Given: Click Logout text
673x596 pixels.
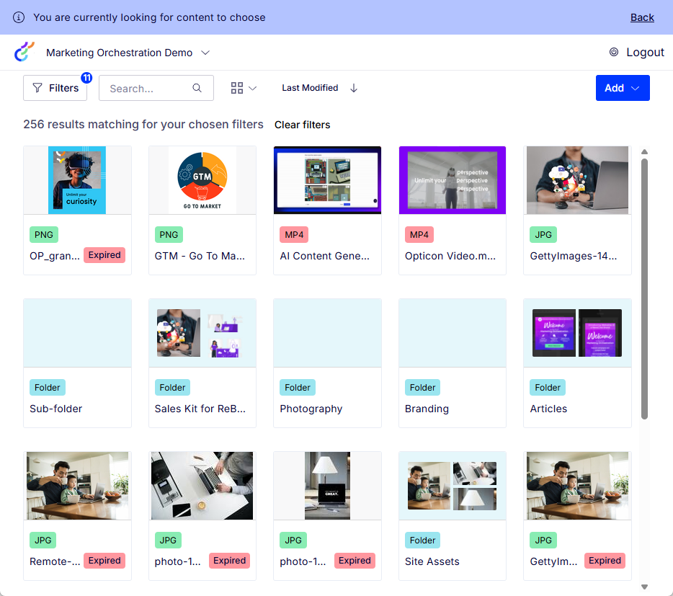Looking at the screenshot, I should click(645, 52).
